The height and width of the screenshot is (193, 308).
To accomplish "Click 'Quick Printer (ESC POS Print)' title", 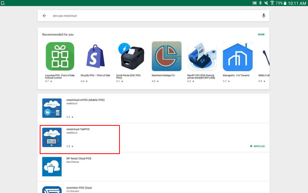I will pyautogui.click(x=128, y=77).
